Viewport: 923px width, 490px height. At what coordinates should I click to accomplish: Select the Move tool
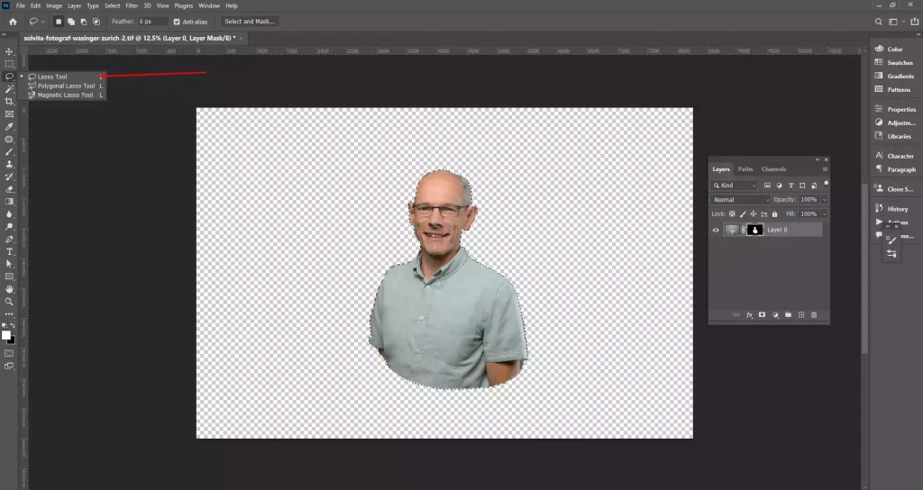(x=9, y=51)
